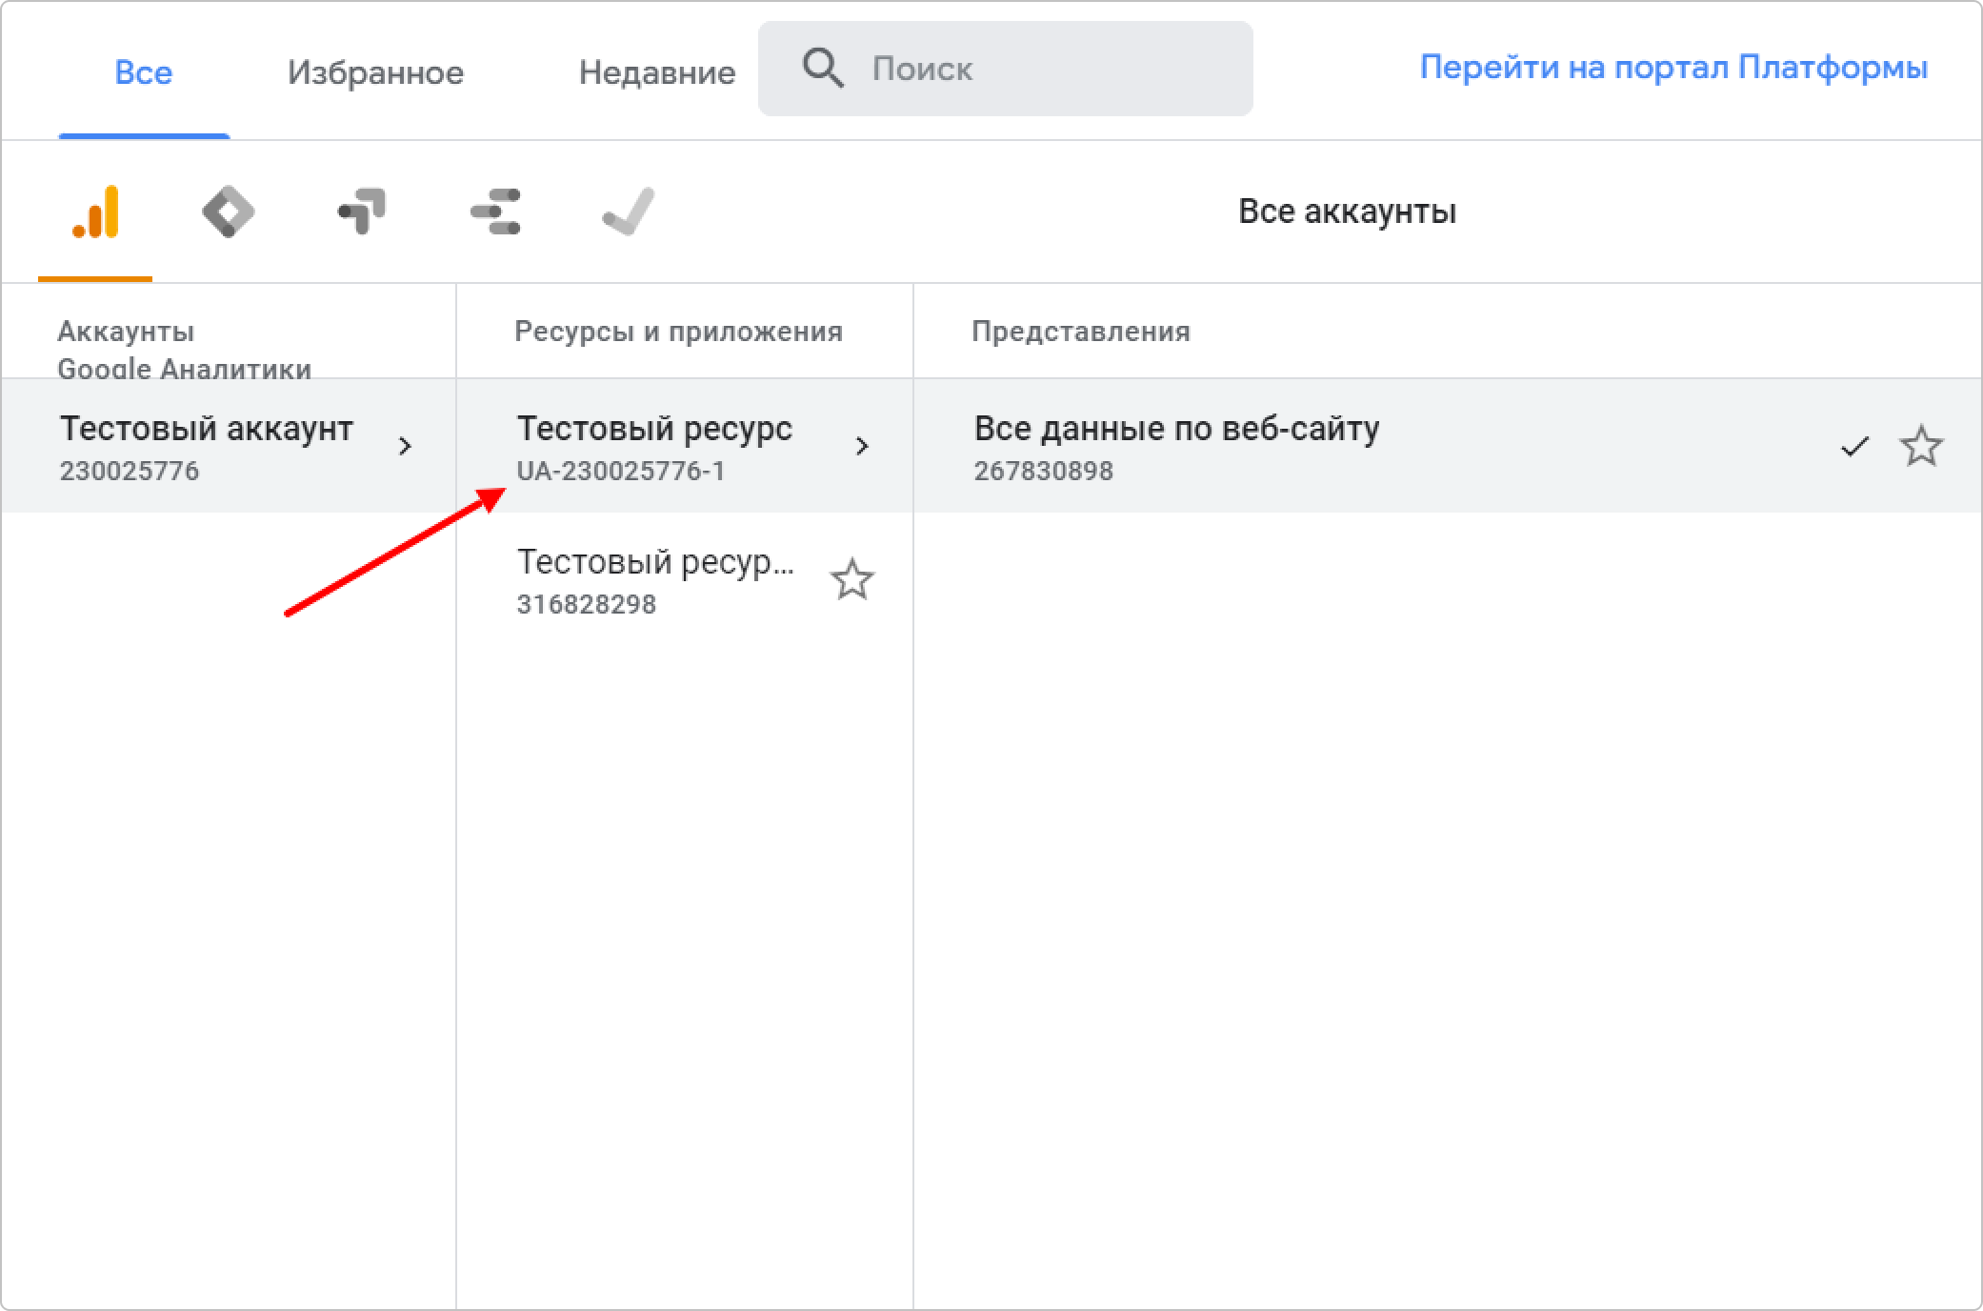The image size is (1983, 1311).
Task: Open the Google Optimize product icon
Action: (x=362, y=212)
